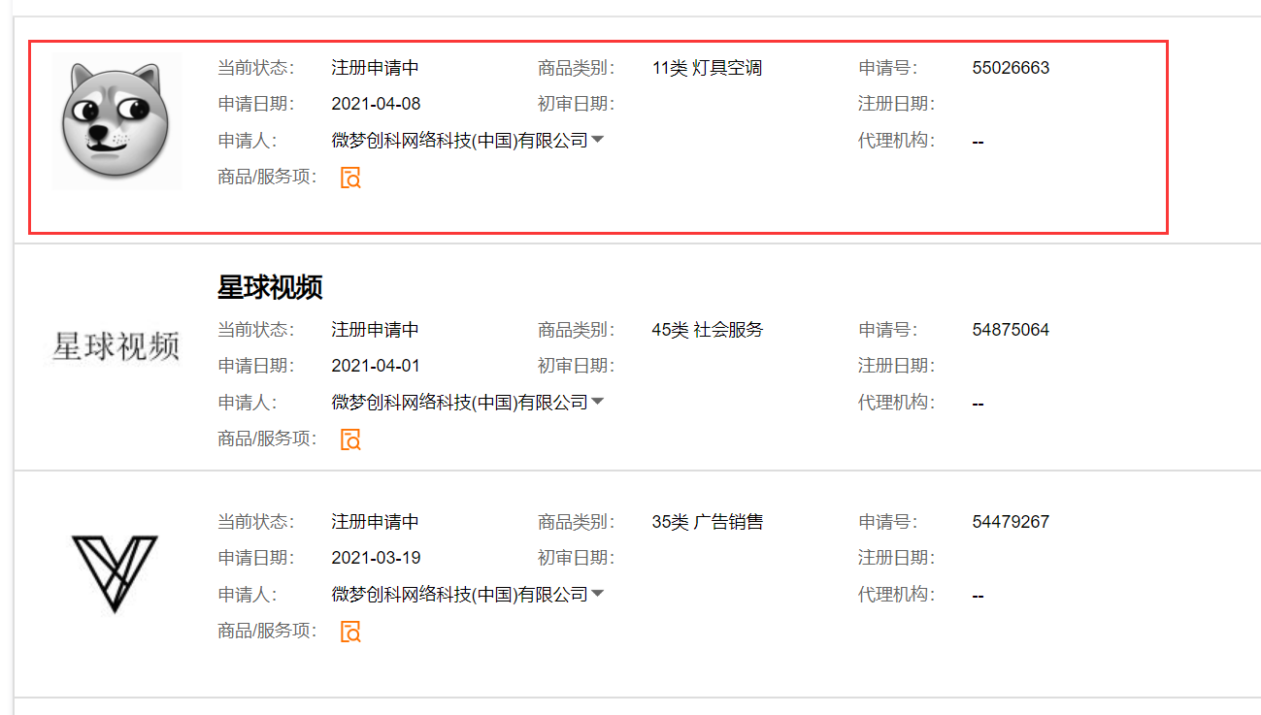Expand applicant dropdown arrow in 55026663 row

pyautogui.click(x=598, y=140)
